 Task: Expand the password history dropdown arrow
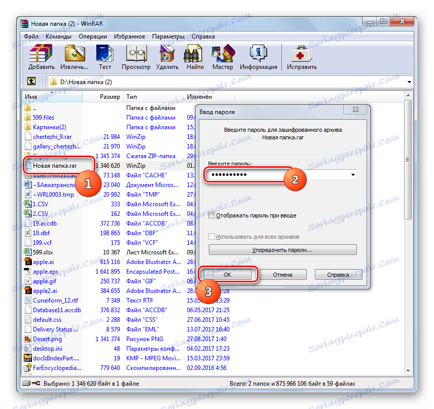(353, 175)
